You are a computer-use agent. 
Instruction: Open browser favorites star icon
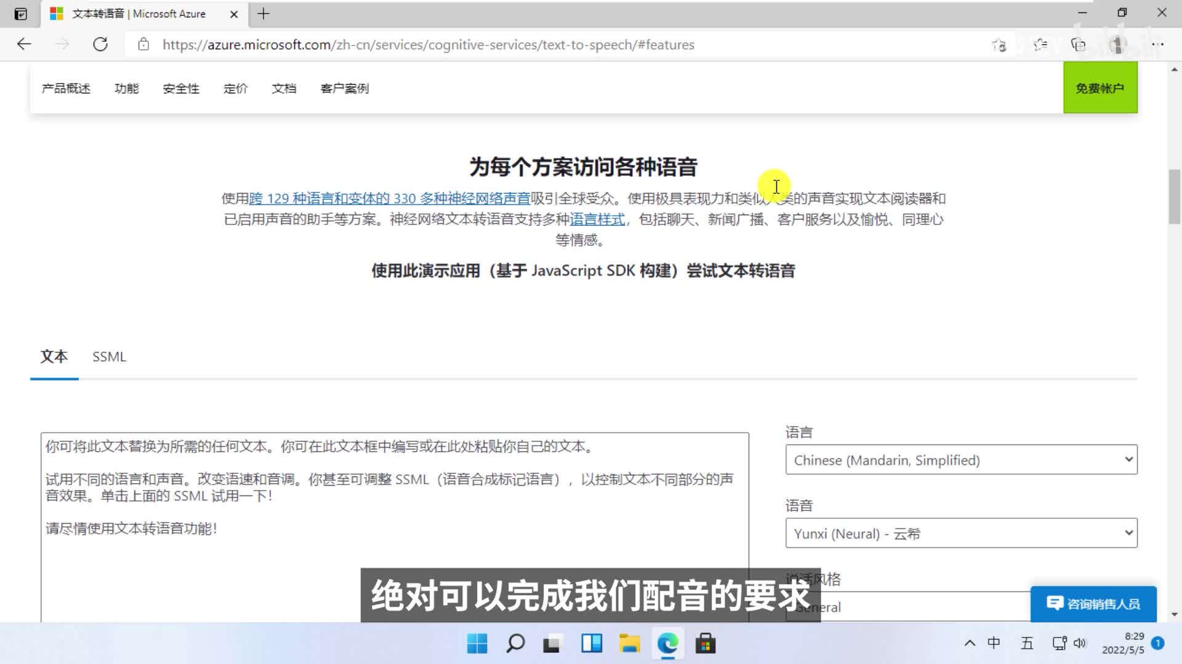(1040, 44)
